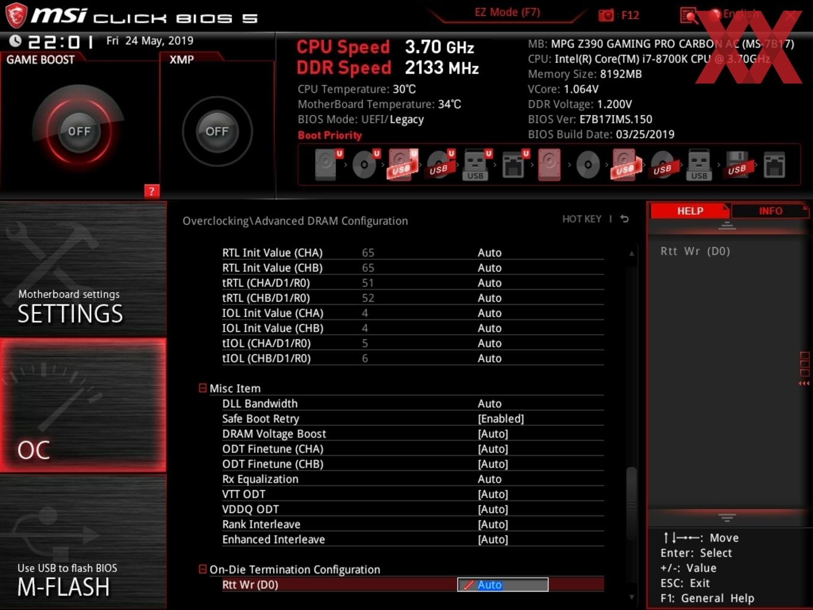
Task: Select the legacy USB hard disk boot icon
Action: tap(625, 164)
